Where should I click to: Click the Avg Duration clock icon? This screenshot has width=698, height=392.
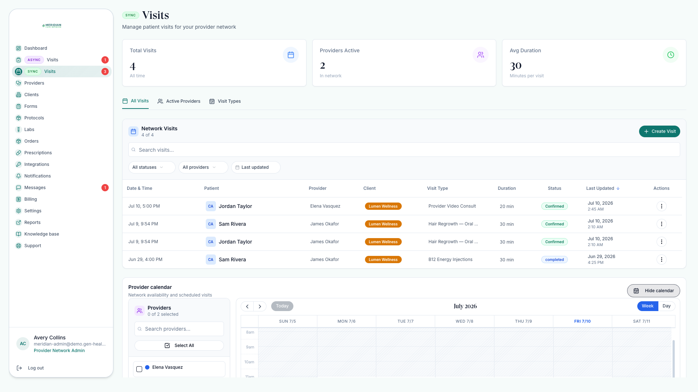pos(671,55)
